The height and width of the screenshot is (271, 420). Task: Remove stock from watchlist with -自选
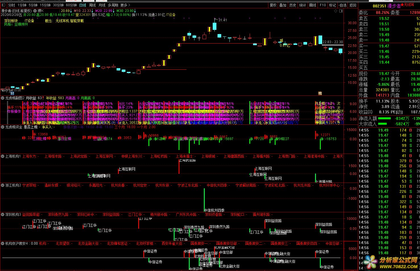[x=343, y=5]
